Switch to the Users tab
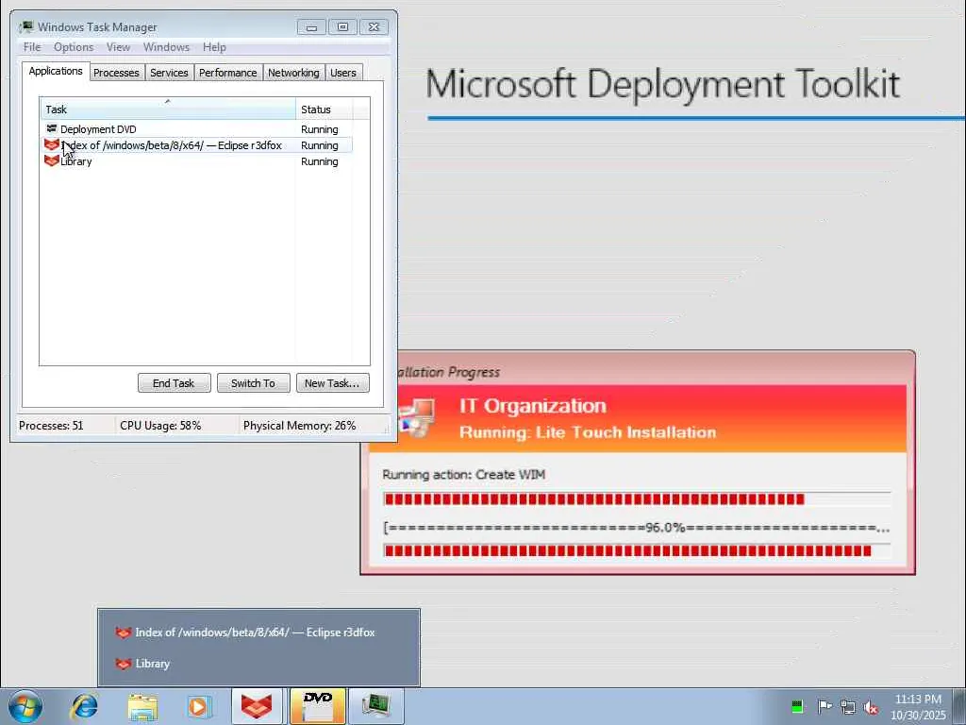The width and height of the screenshot is (966, 725). (343, 73)
